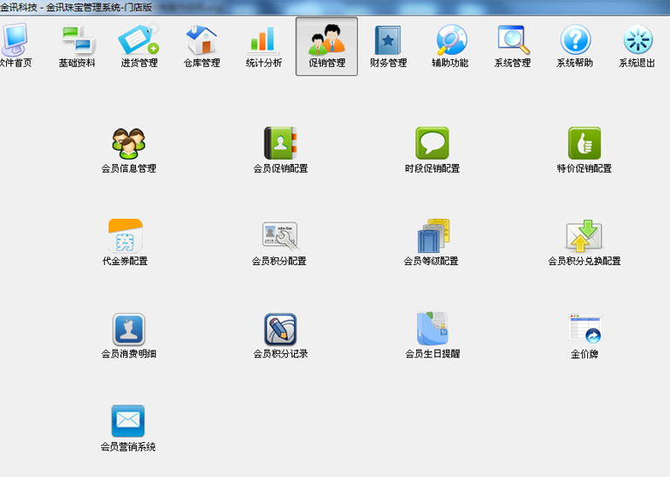Open 系统帮助 help button

coord(575,45)
